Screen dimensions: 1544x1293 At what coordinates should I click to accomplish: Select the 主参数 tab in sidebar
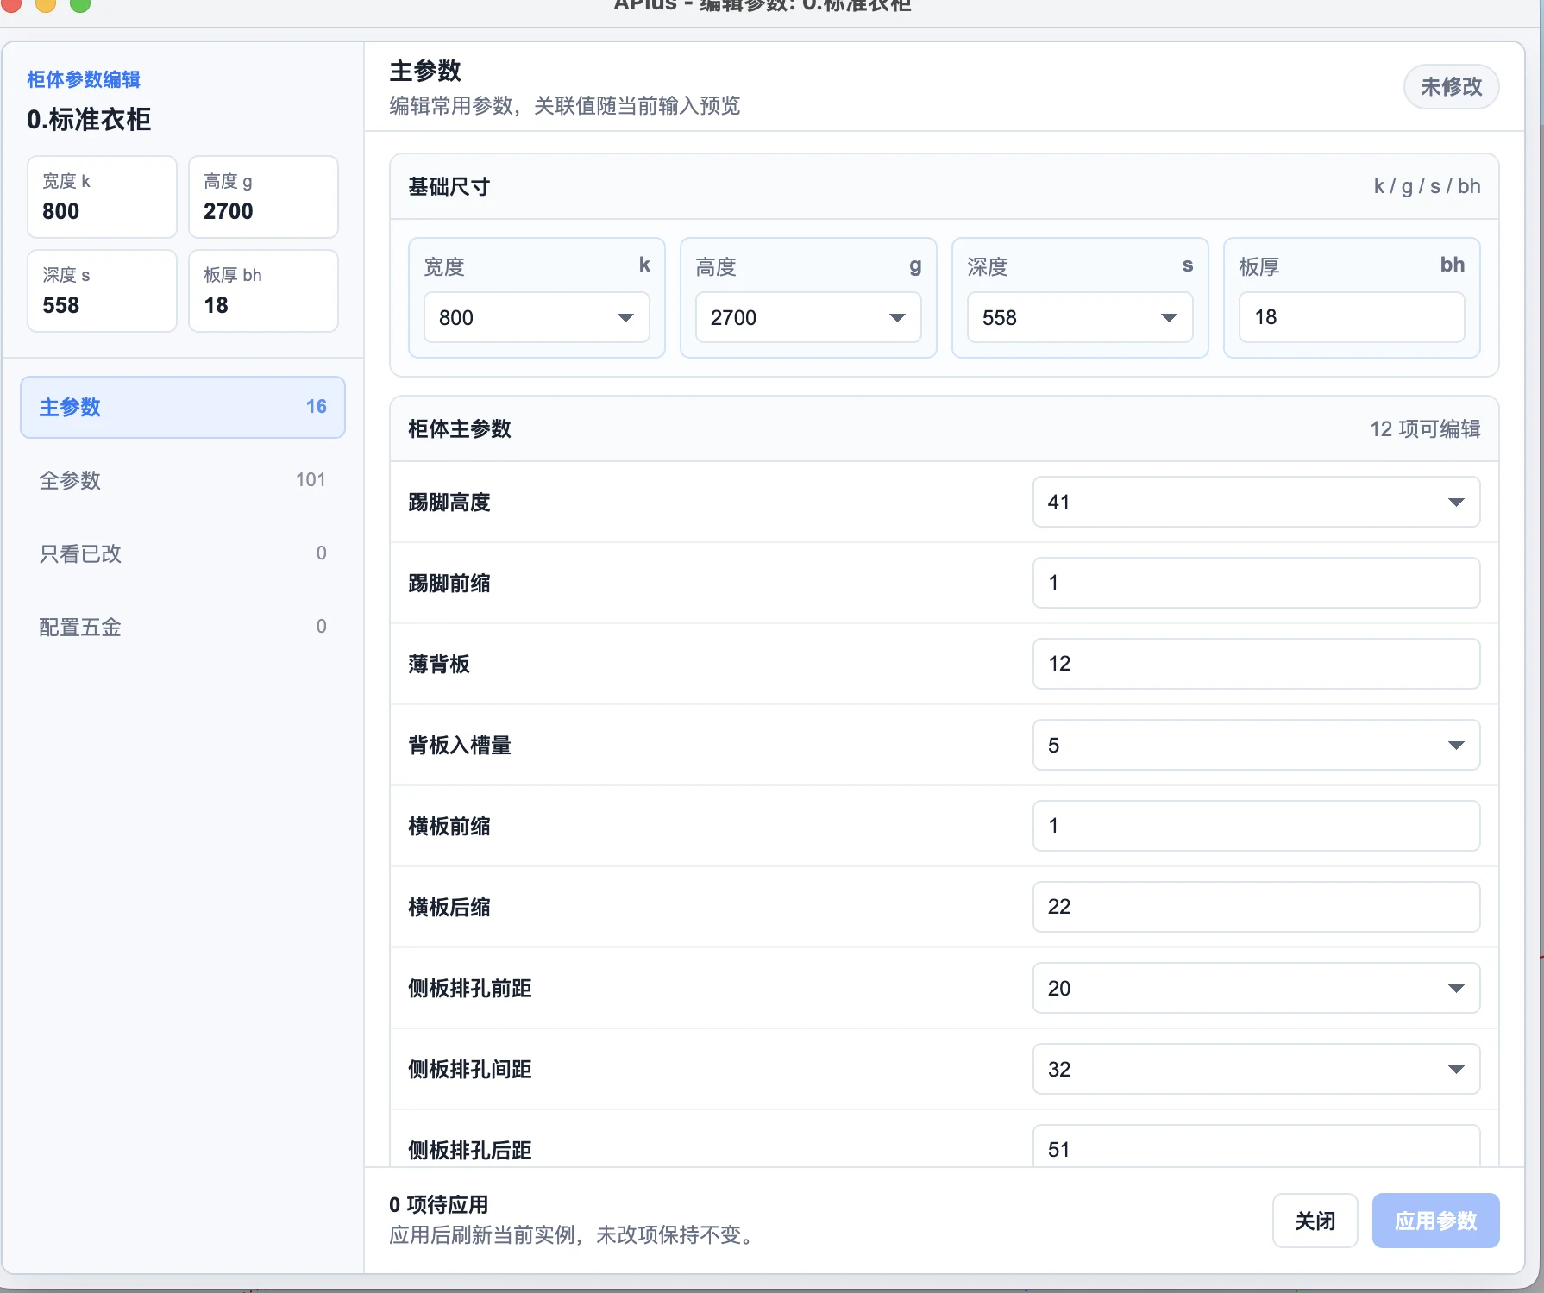click(183, 407)
